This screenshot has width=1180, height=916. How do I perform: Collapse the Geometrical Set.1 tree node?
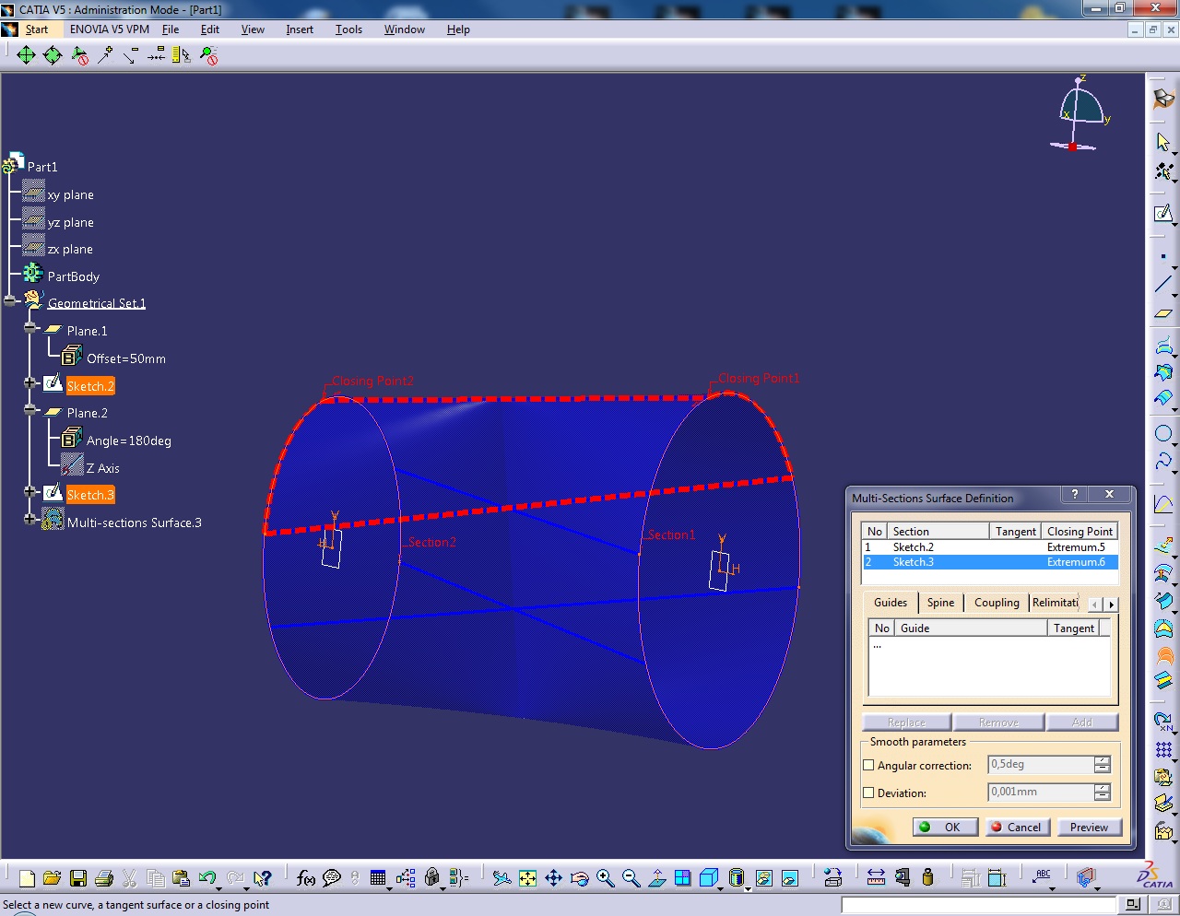point(11,301)
